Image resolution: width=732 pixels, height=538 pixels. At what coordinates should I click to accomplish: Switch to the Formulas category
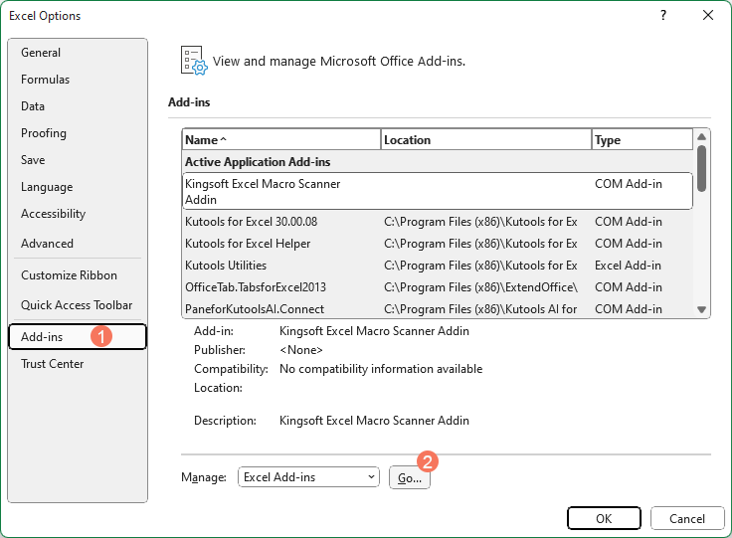pos(45,80)
